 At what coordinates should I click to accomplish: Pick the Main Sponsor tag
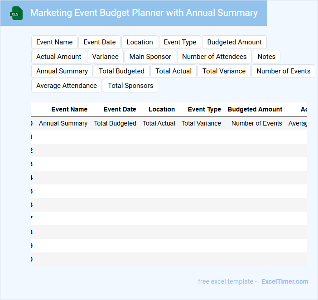point(150,57)
